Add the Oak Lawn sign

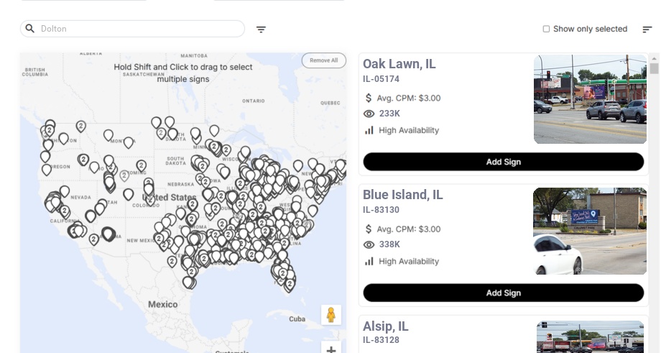pos(503,162)
